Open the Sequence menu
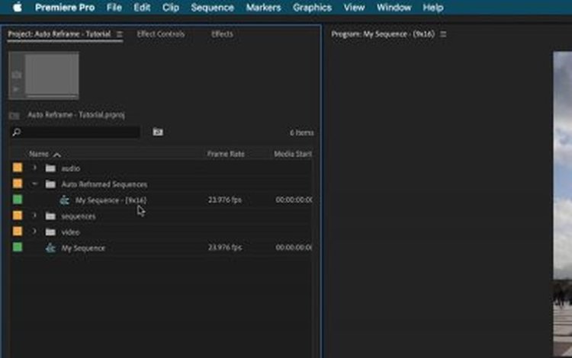Image resolution: width=572 pixels, height=358 pixels. [212, 8]
